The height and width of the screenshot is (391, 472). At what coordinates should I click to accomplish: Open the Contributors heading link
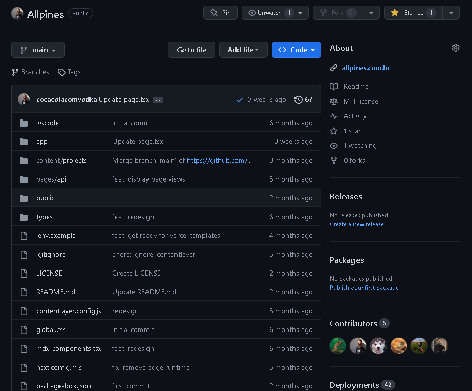click(360, 323)
